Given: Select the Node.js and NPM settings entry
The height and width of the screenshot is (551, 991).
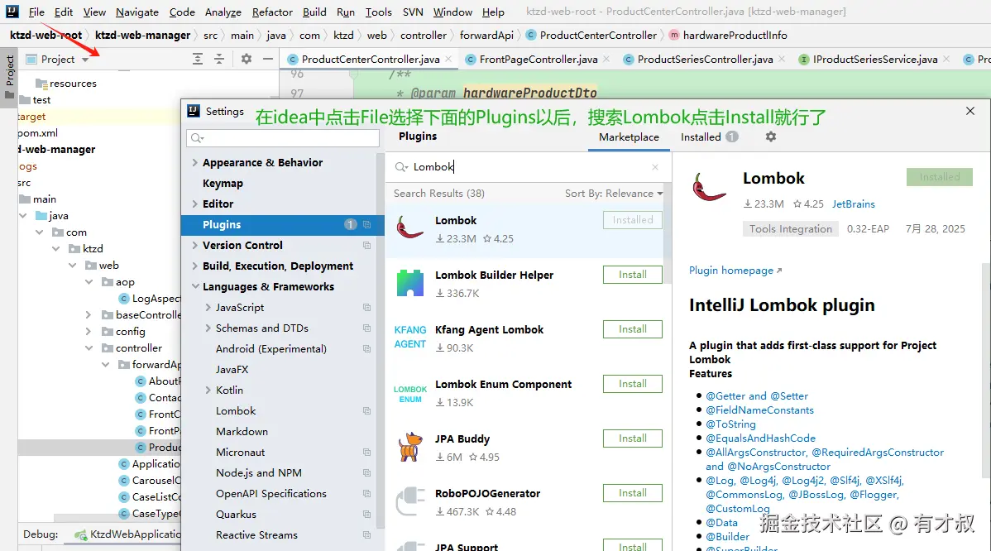Looking at the screenshot, I should (258, 473).
